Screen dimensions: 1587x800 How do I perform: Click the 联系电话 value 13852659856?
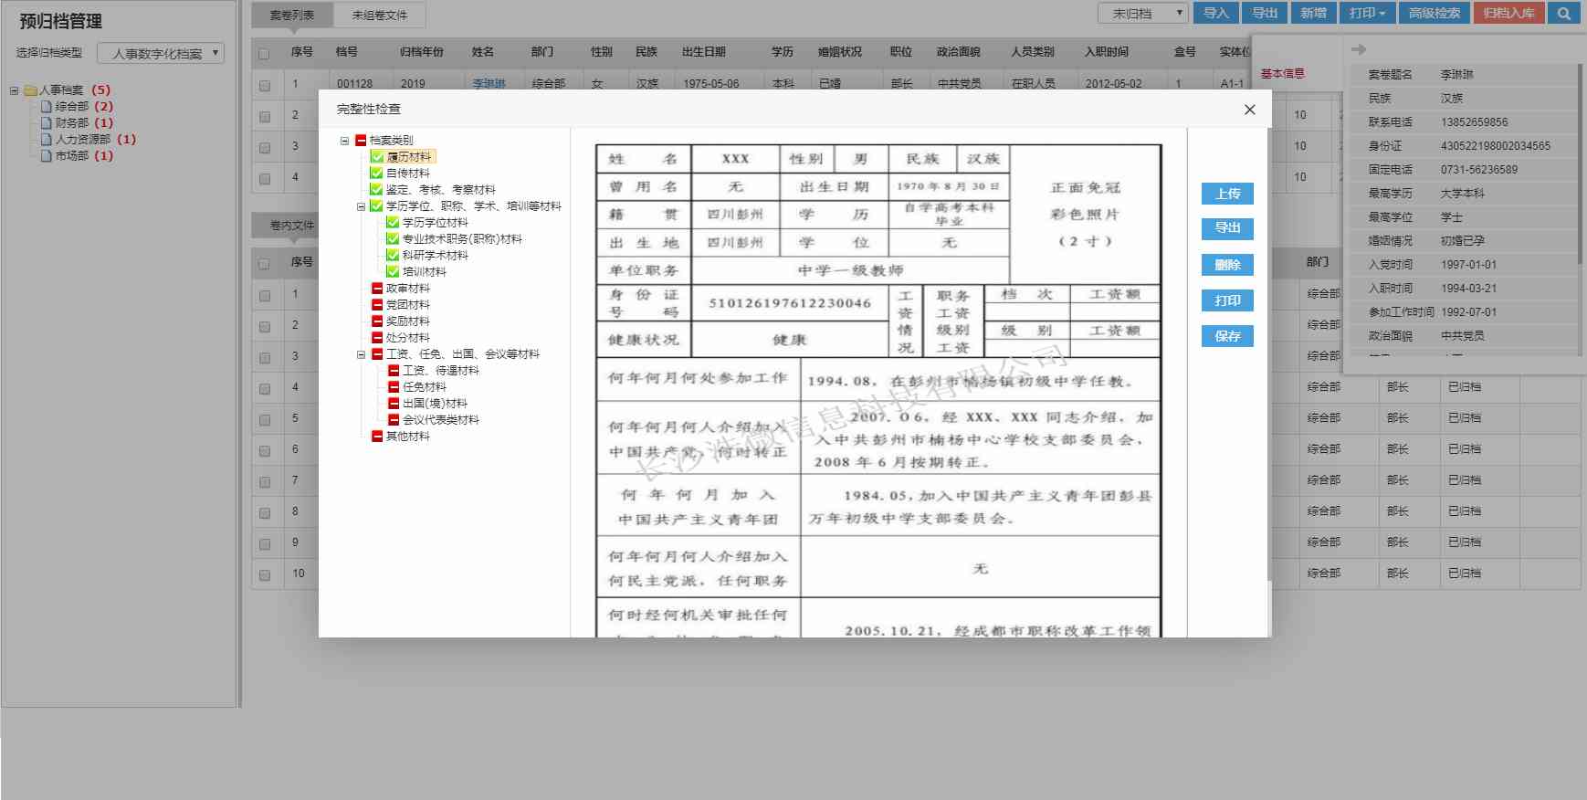(1475, 122)
